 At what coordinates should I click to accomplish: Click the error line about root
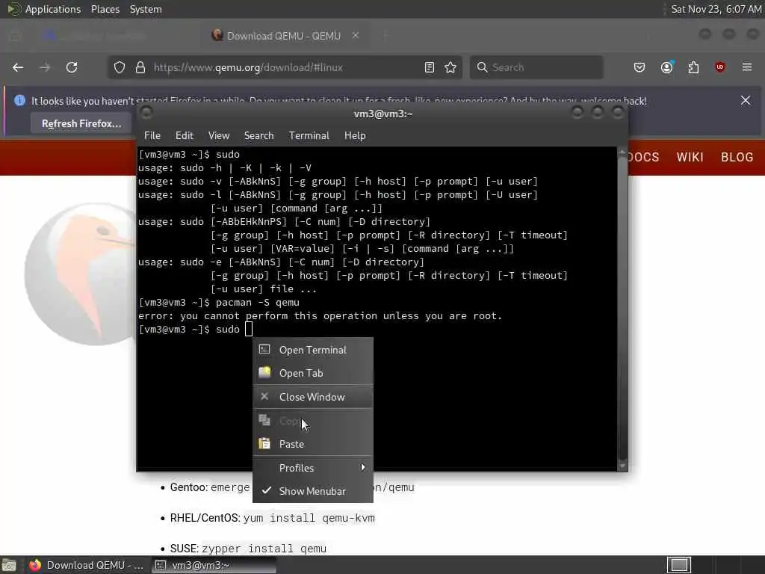point(320,316)
